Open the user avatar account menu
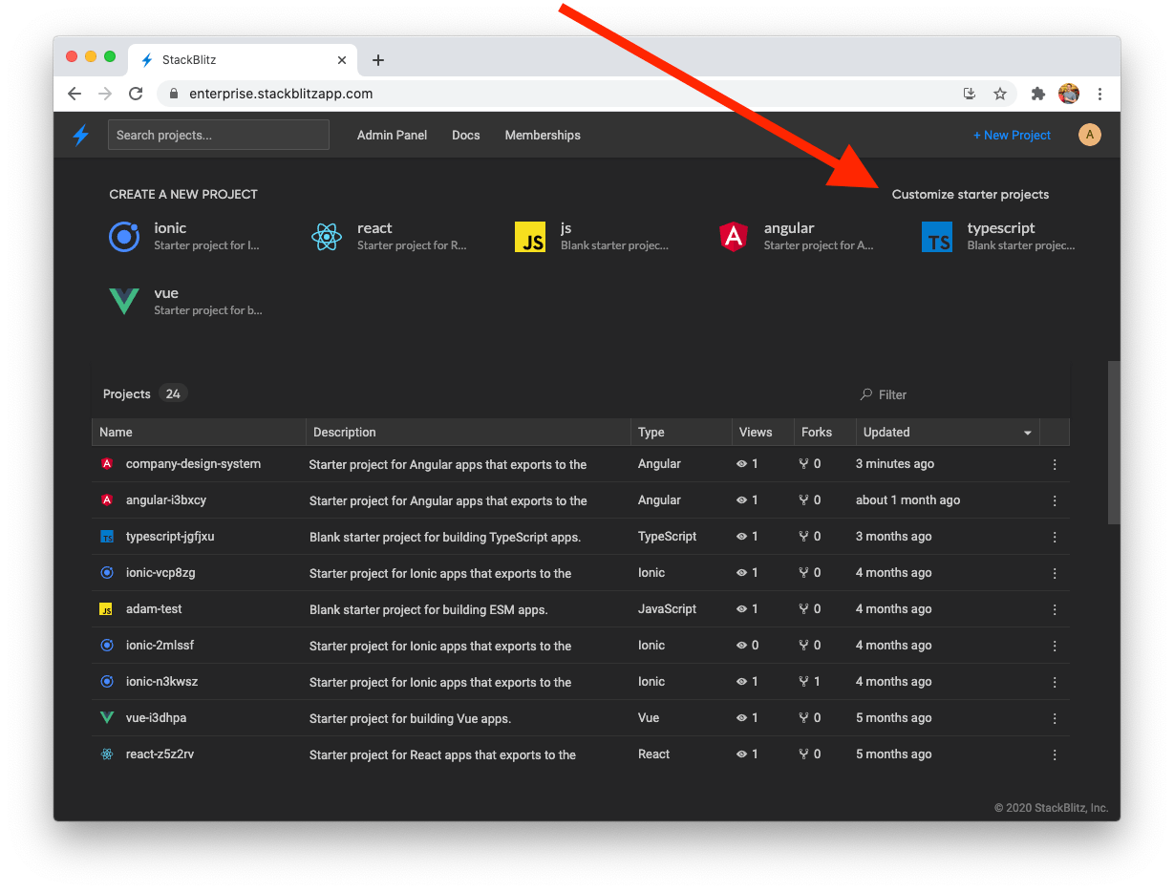 click(x=1089, y=135)
